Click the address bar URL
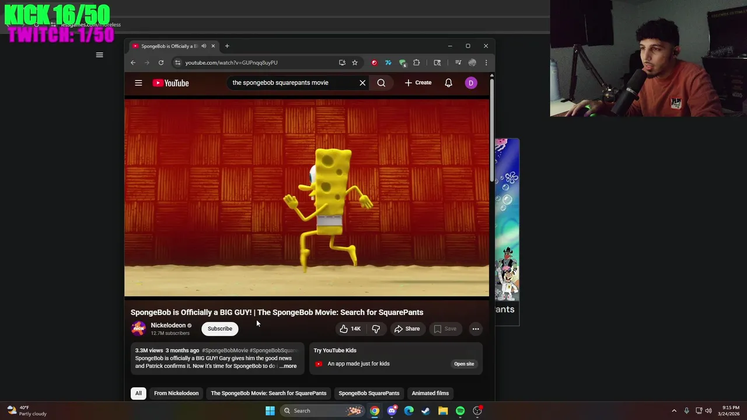Screen dimensions: 747x420 point(231,62)
